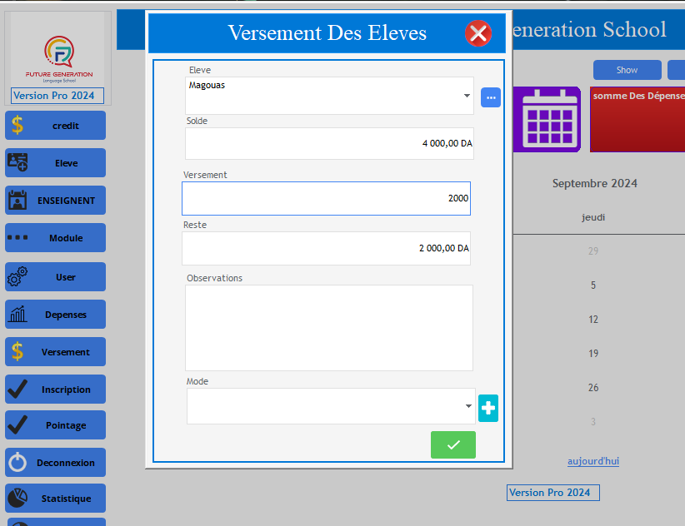Open the Depenses menu item
The image size is (685, 526).
point(56,314)
